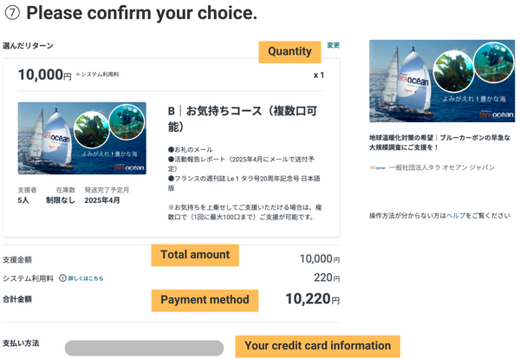Click the Your credit card information label
This screenshot has height=359, width=520.
(x=317, y=346)
